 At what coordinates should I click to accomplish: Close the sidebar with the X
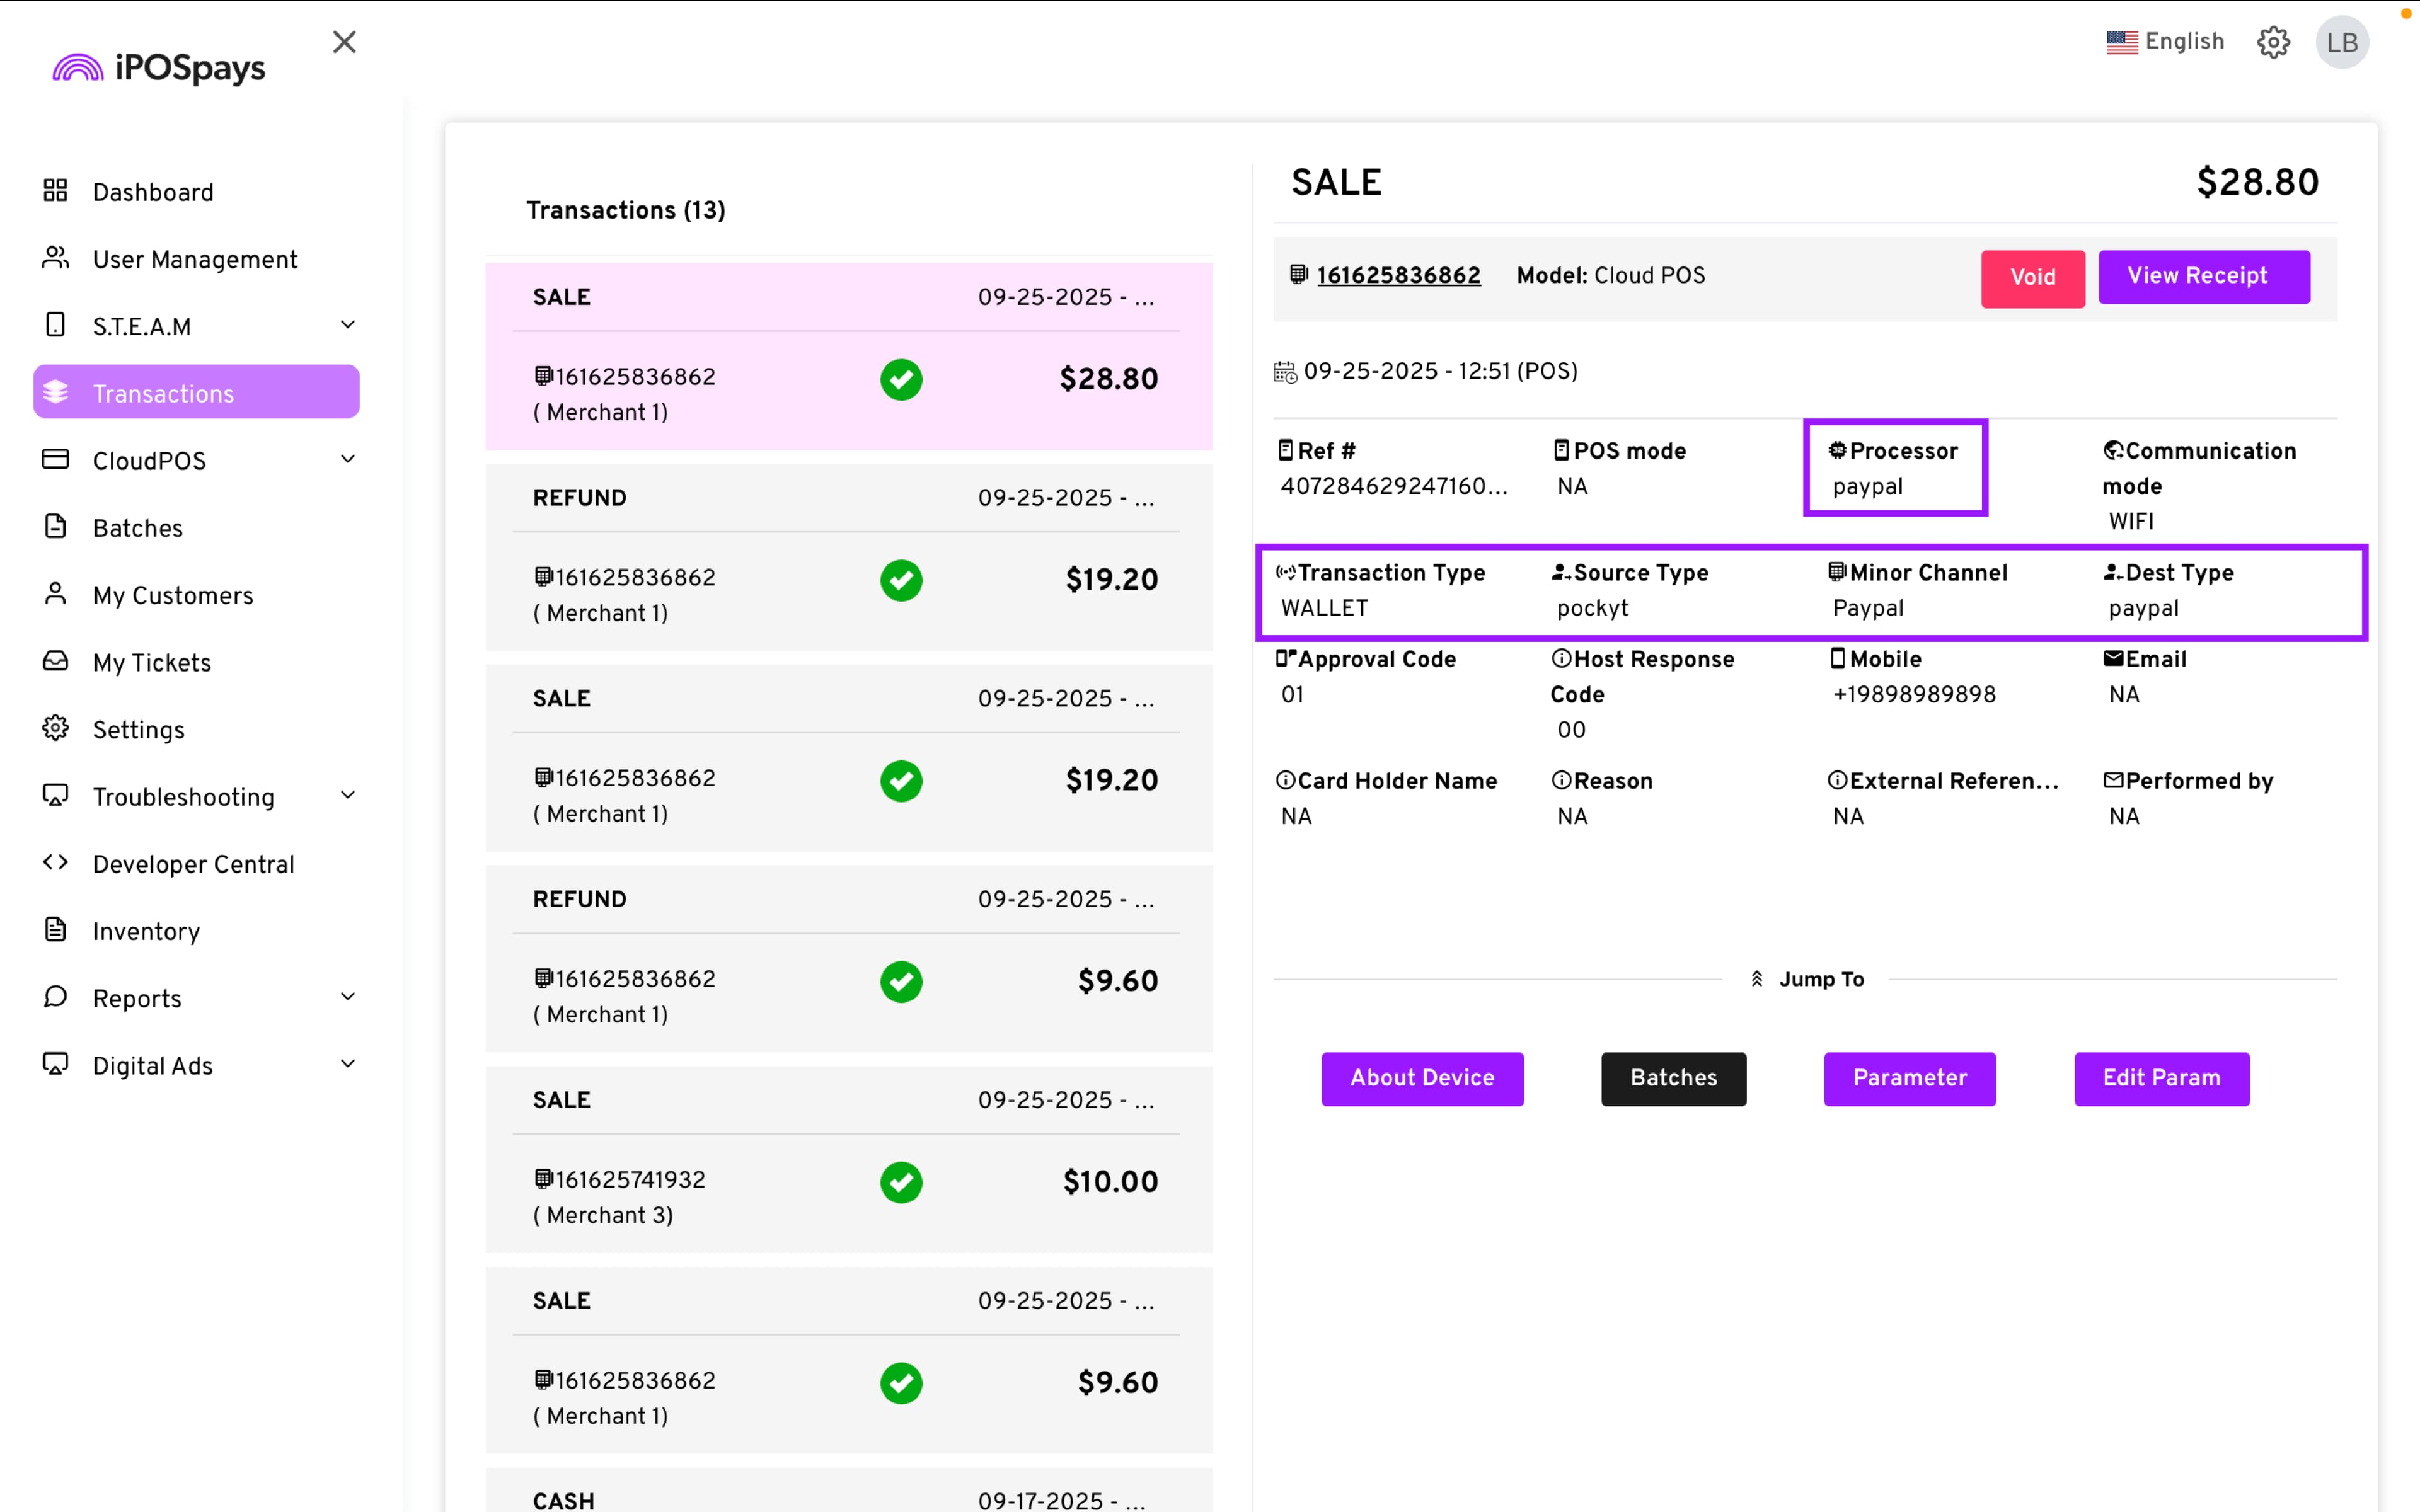point(344,42)
